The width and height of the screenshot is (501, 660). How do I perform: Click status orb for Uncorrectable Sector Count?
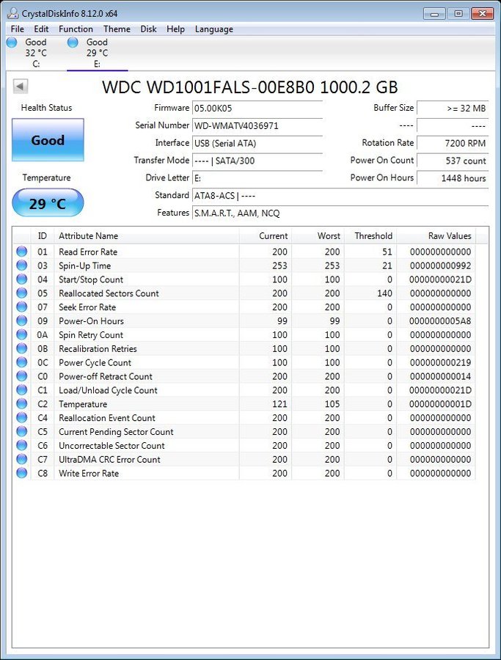[x=21, y=445]
